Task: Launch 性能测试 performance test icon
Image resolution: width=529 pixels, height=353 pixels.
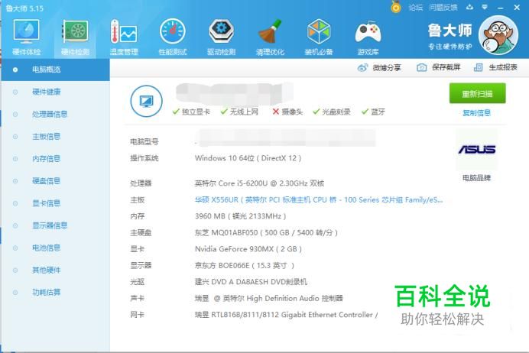Action: tap(173, 37)
